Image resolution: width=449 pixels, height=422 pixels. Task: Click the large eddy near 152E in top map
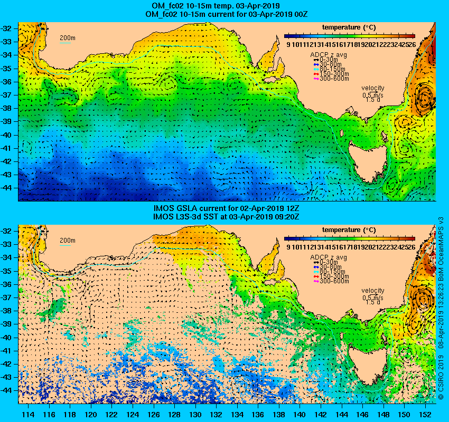pyautogui.click(x=425, y=99)
